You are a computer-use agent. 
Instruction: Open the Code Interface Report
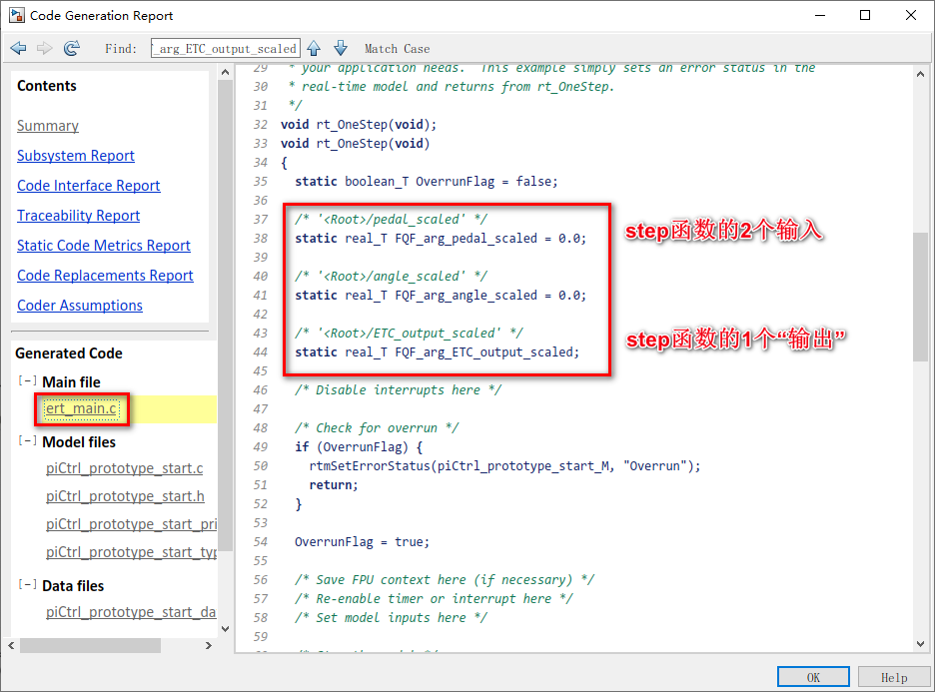[x=88, y=186]
